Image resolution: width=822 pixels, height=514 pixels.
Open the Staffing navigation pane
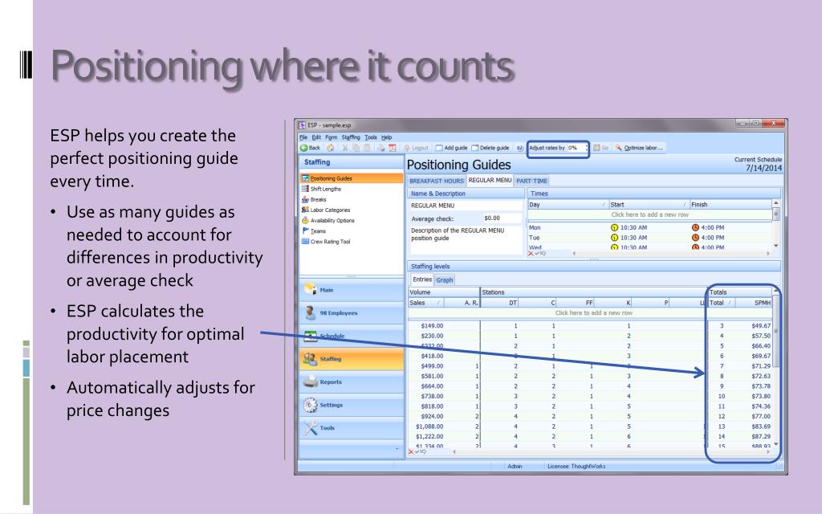click(352, 359)
